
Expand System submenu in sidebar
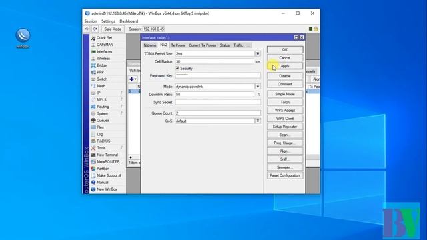107,113
